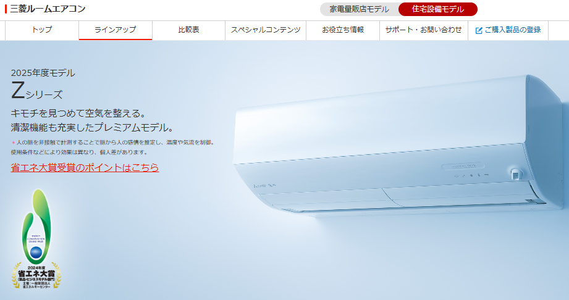Go to the 比較表 tab

coord(188,30)
